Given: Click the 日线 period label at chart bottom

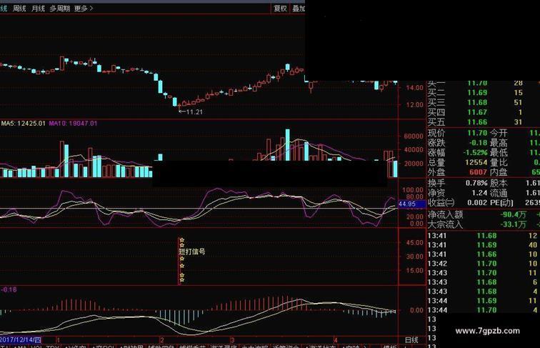Looking at the screenshot, I should click(411, 340).
